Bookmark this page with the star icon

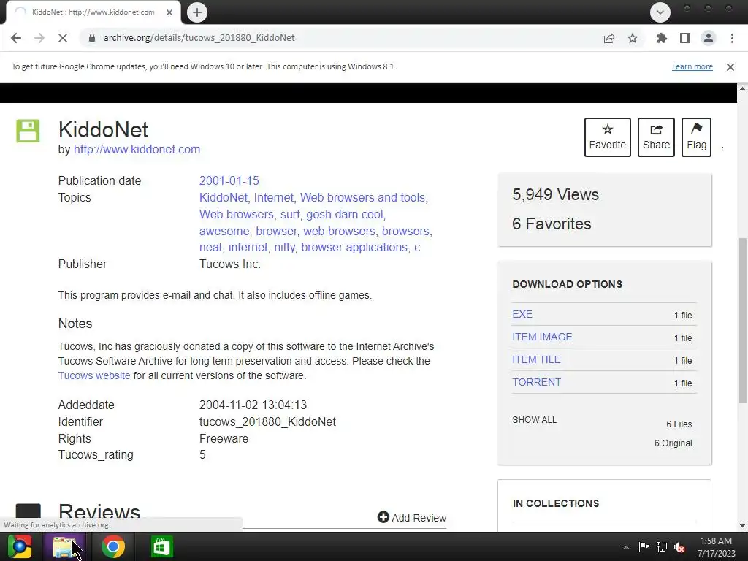633,38
